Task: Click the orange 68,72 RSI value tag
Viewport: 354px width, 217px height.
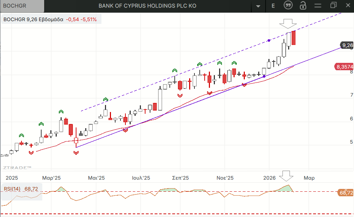Action: point(346,192)
